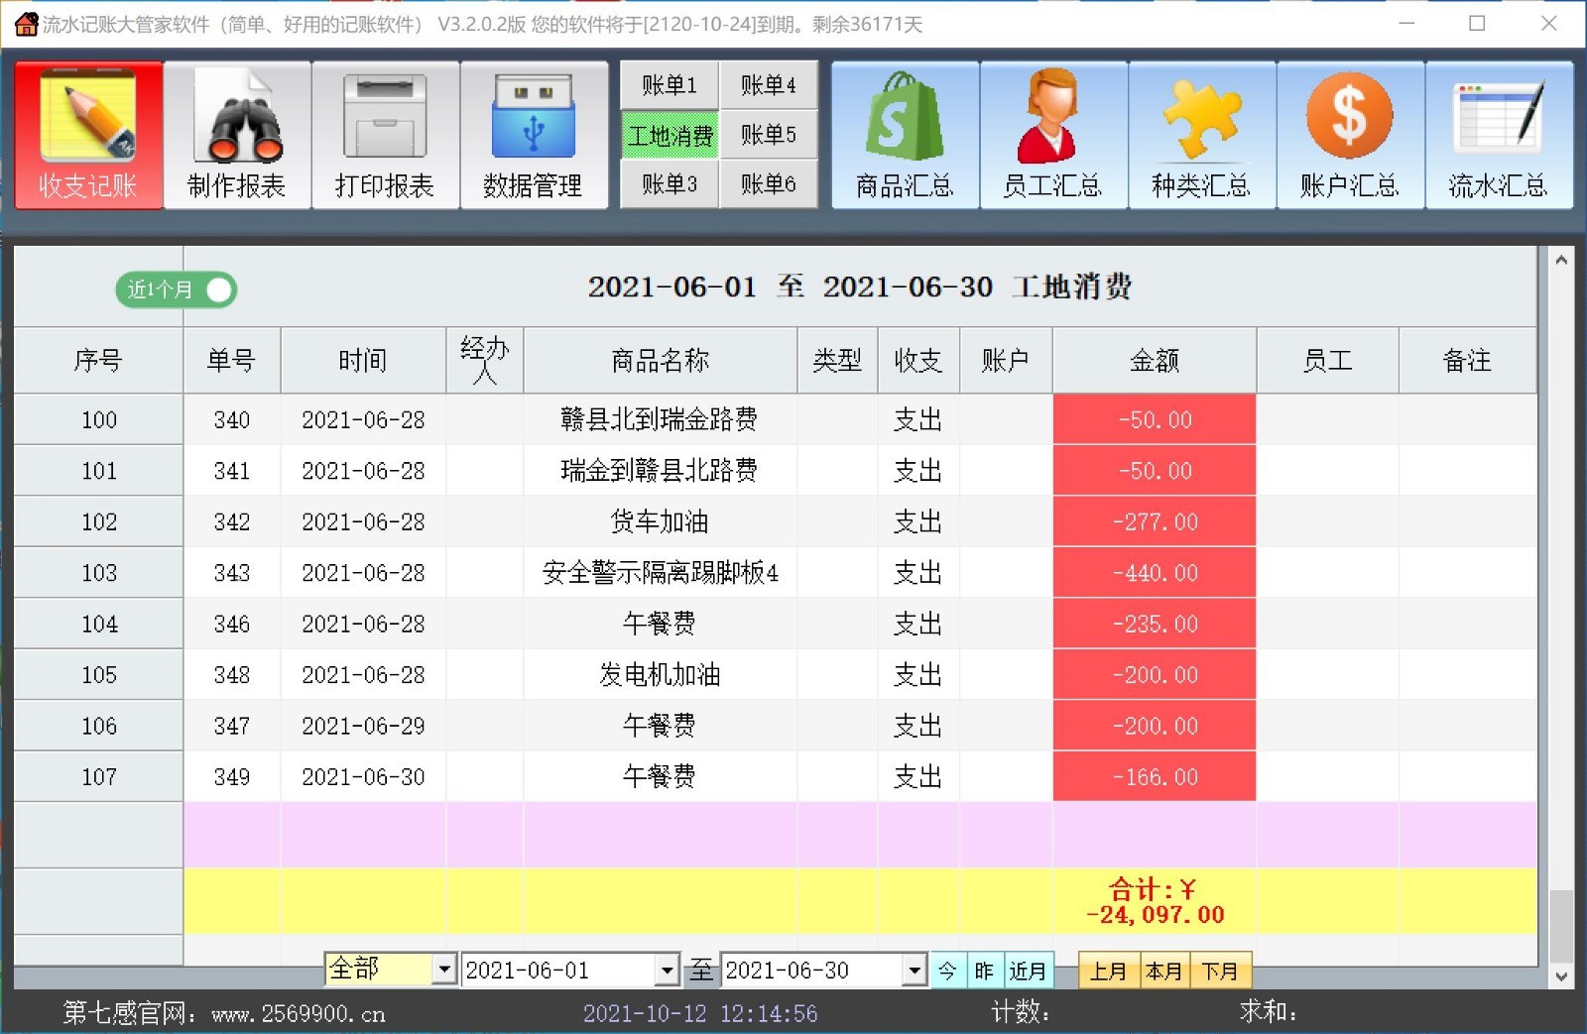The width and height of the screenshot is (1587, 1034).
Task: Switch to the 账单1 tab
Action: point(669,85)
